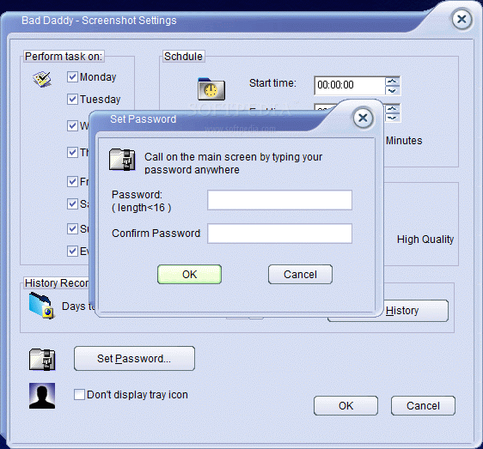Decrease the Start time with down arrow
This screenshot has width=483, height=449.
(x=392, y=90)
